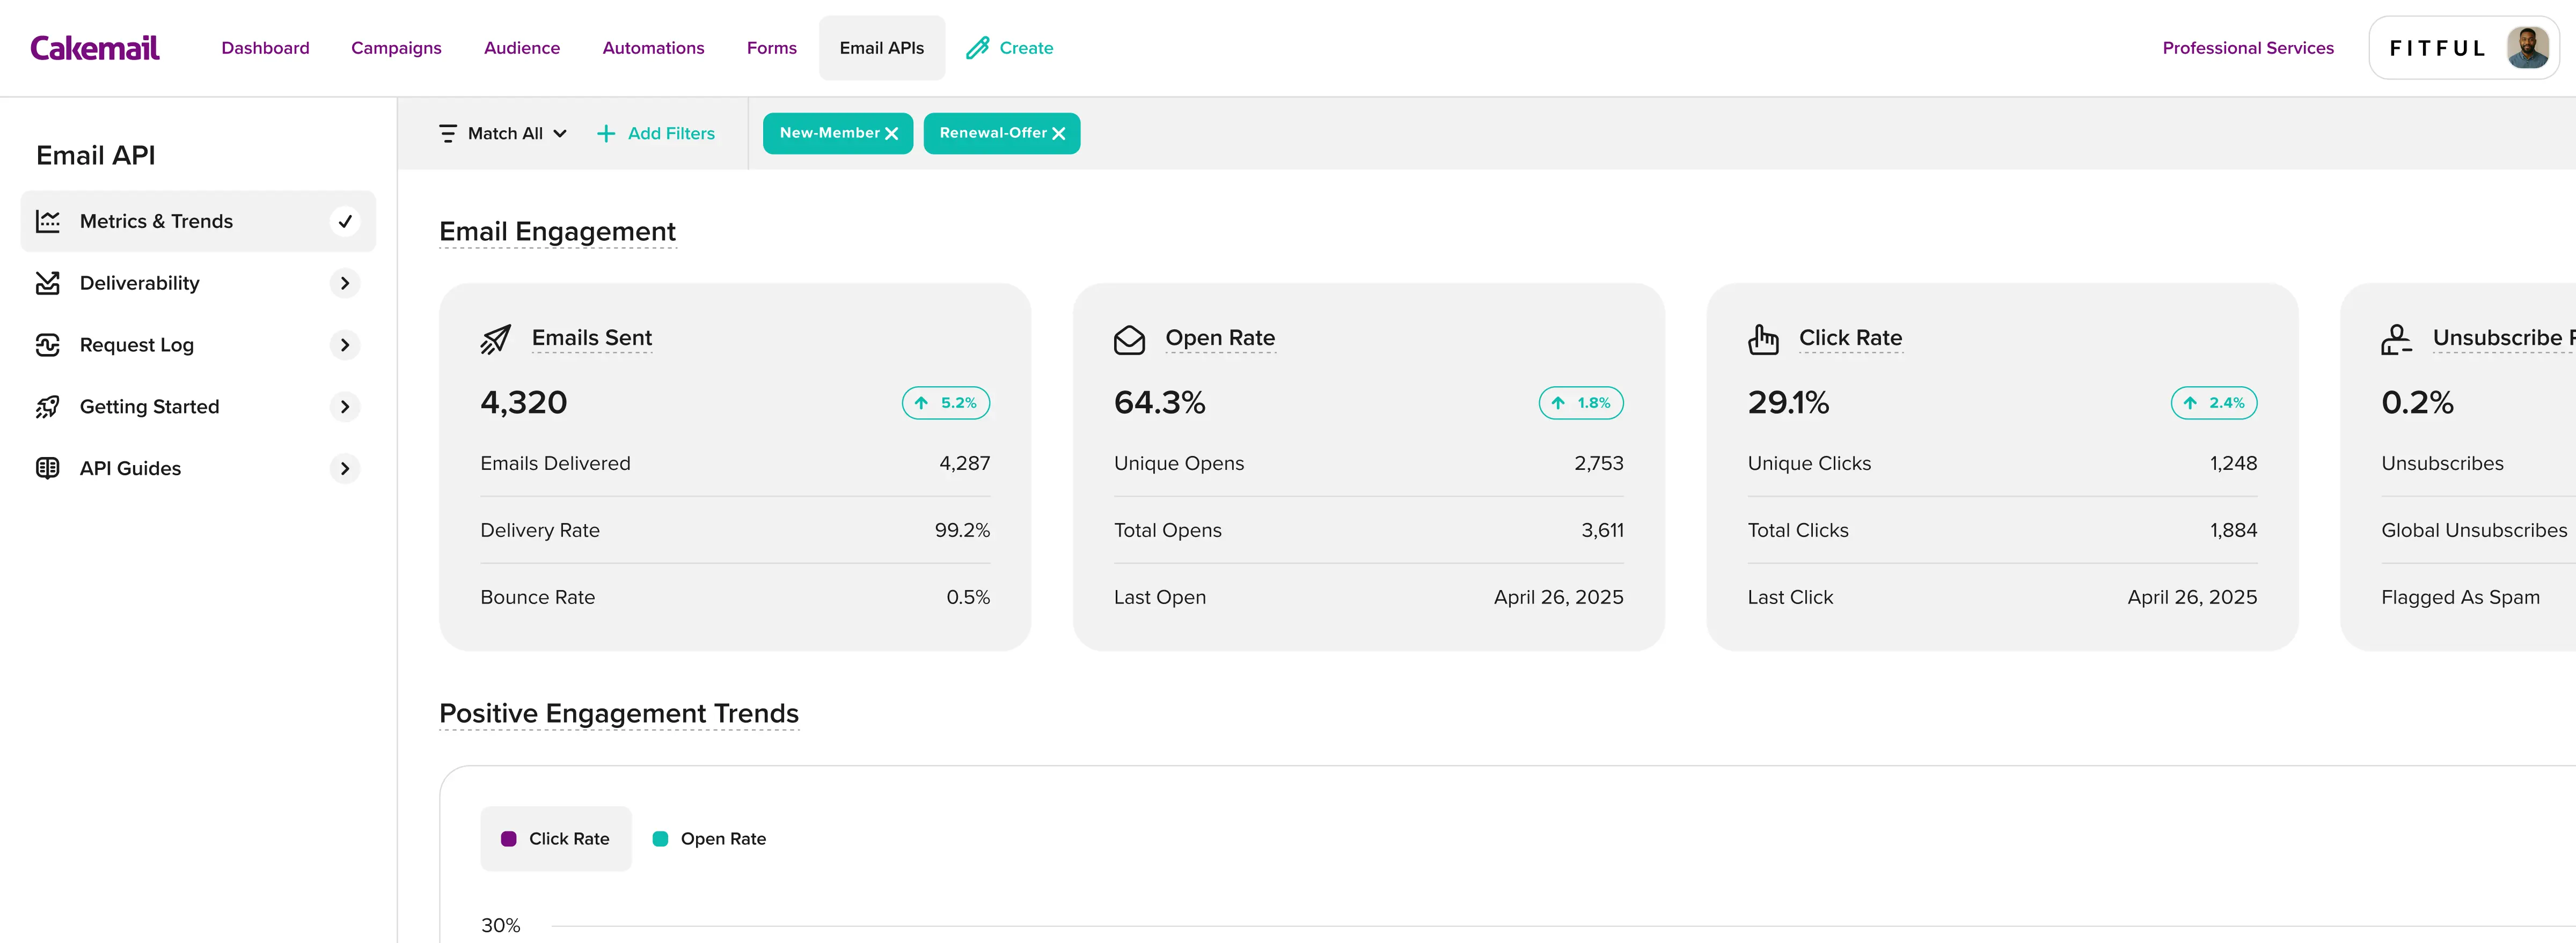Toggle the Click Rate chart legend
The image size is (2576, 943).
click(x=556, y=839)
